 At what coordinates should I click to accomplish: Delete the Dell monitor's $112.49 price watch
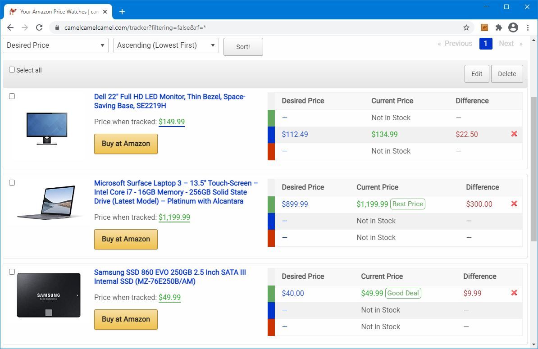(x=514, y=134)
